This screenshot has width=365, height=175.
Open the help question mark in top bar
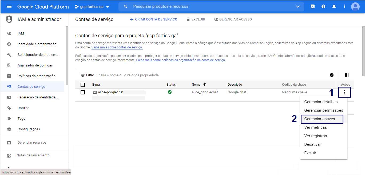[323, 7]
